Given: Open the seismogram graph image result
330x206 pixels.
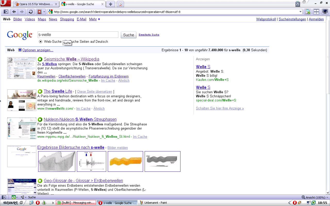Looking at the screenshot, I should (x=92, y=161).
